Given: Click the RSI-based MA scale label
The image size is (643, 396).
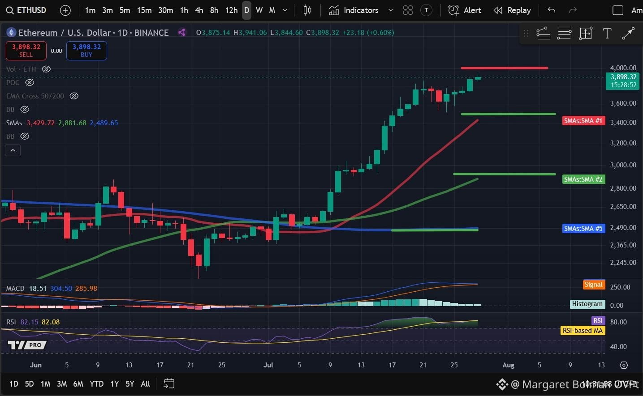Looking at the screenshot, I should point(583,331).
